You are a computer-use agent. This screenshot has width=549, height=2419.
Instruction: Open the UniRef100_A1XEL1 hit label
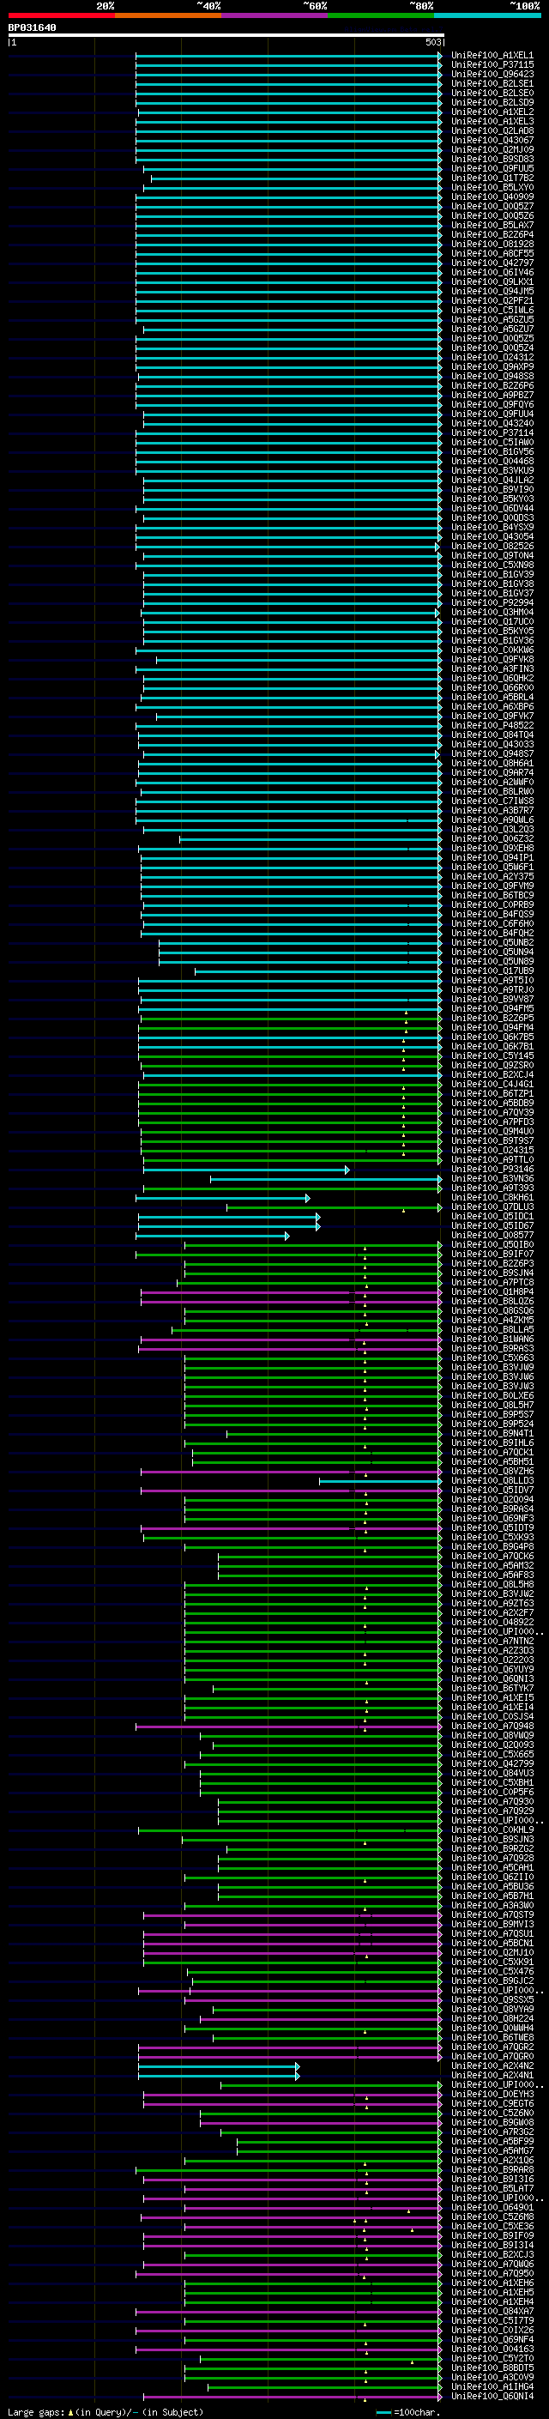click(x=492, y=56)
